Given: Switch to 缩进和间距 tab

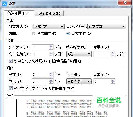Looking at the screenshot, I should [19, 13].
